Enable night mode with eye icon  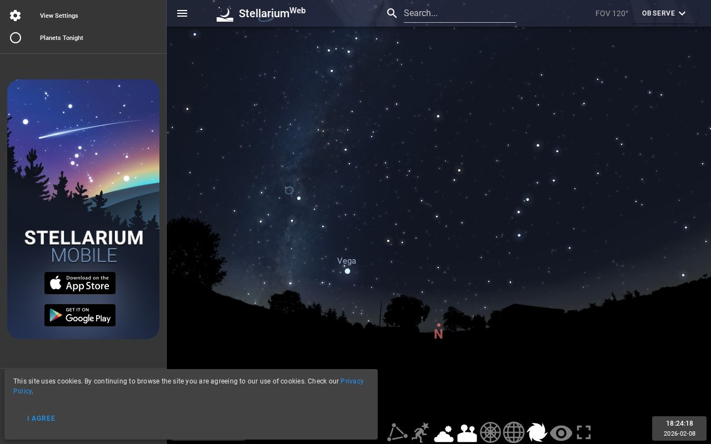coord(560,433)
